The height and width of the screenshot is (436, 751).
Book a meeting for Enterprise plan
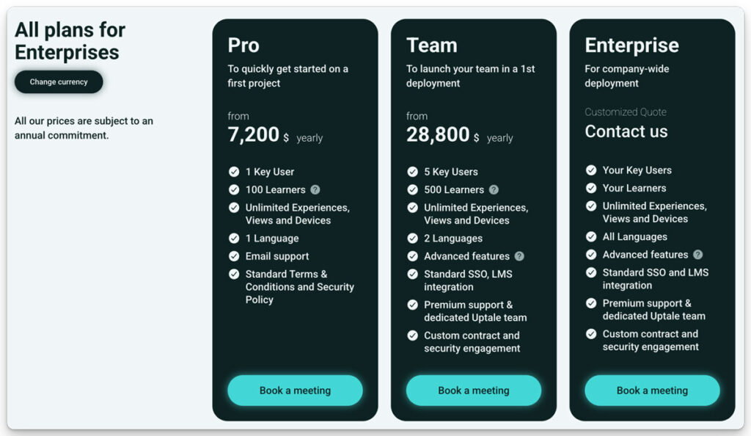(652, 390)
